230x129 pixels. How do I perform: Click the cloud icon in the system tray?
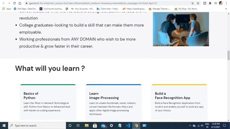[194, 126]
